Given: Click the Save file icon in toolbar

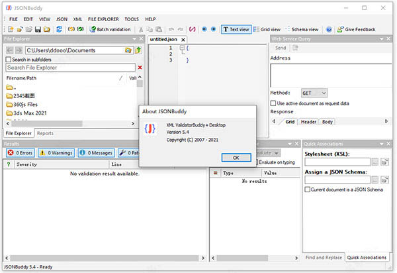Looking at the screenshot, I should pyautogui.click(x=38, y=29).
